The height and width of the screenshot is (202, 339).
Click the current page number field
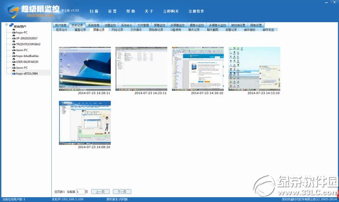80,191
